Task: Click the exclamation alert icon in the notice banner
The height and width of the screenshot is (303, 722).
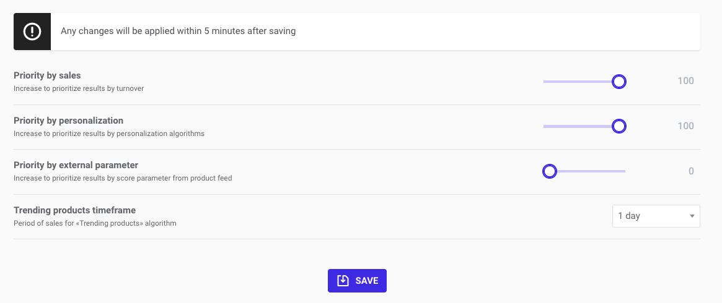Action: pos(32,32)
